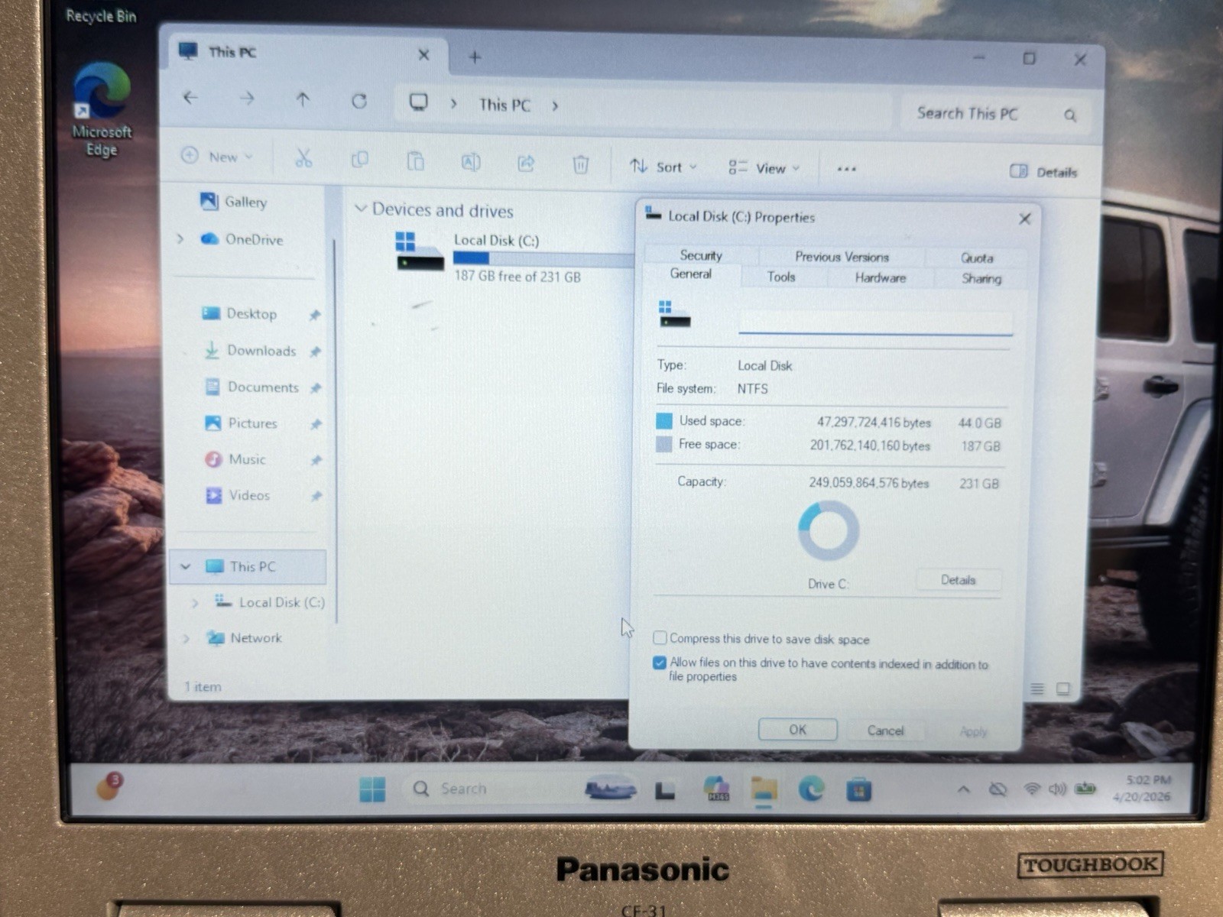1223x917 pixels.
Task: Click Details button beside Drive C
Action: [958, 580]
